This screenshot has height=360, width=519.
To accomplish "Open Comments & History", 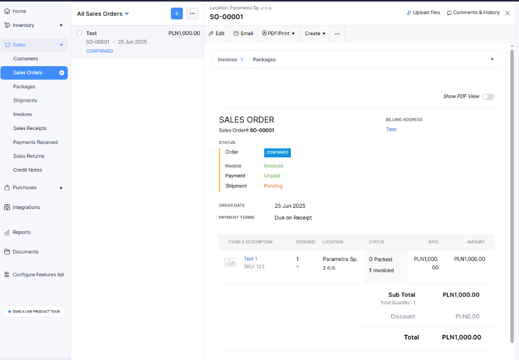I will (x=473, y=12).
